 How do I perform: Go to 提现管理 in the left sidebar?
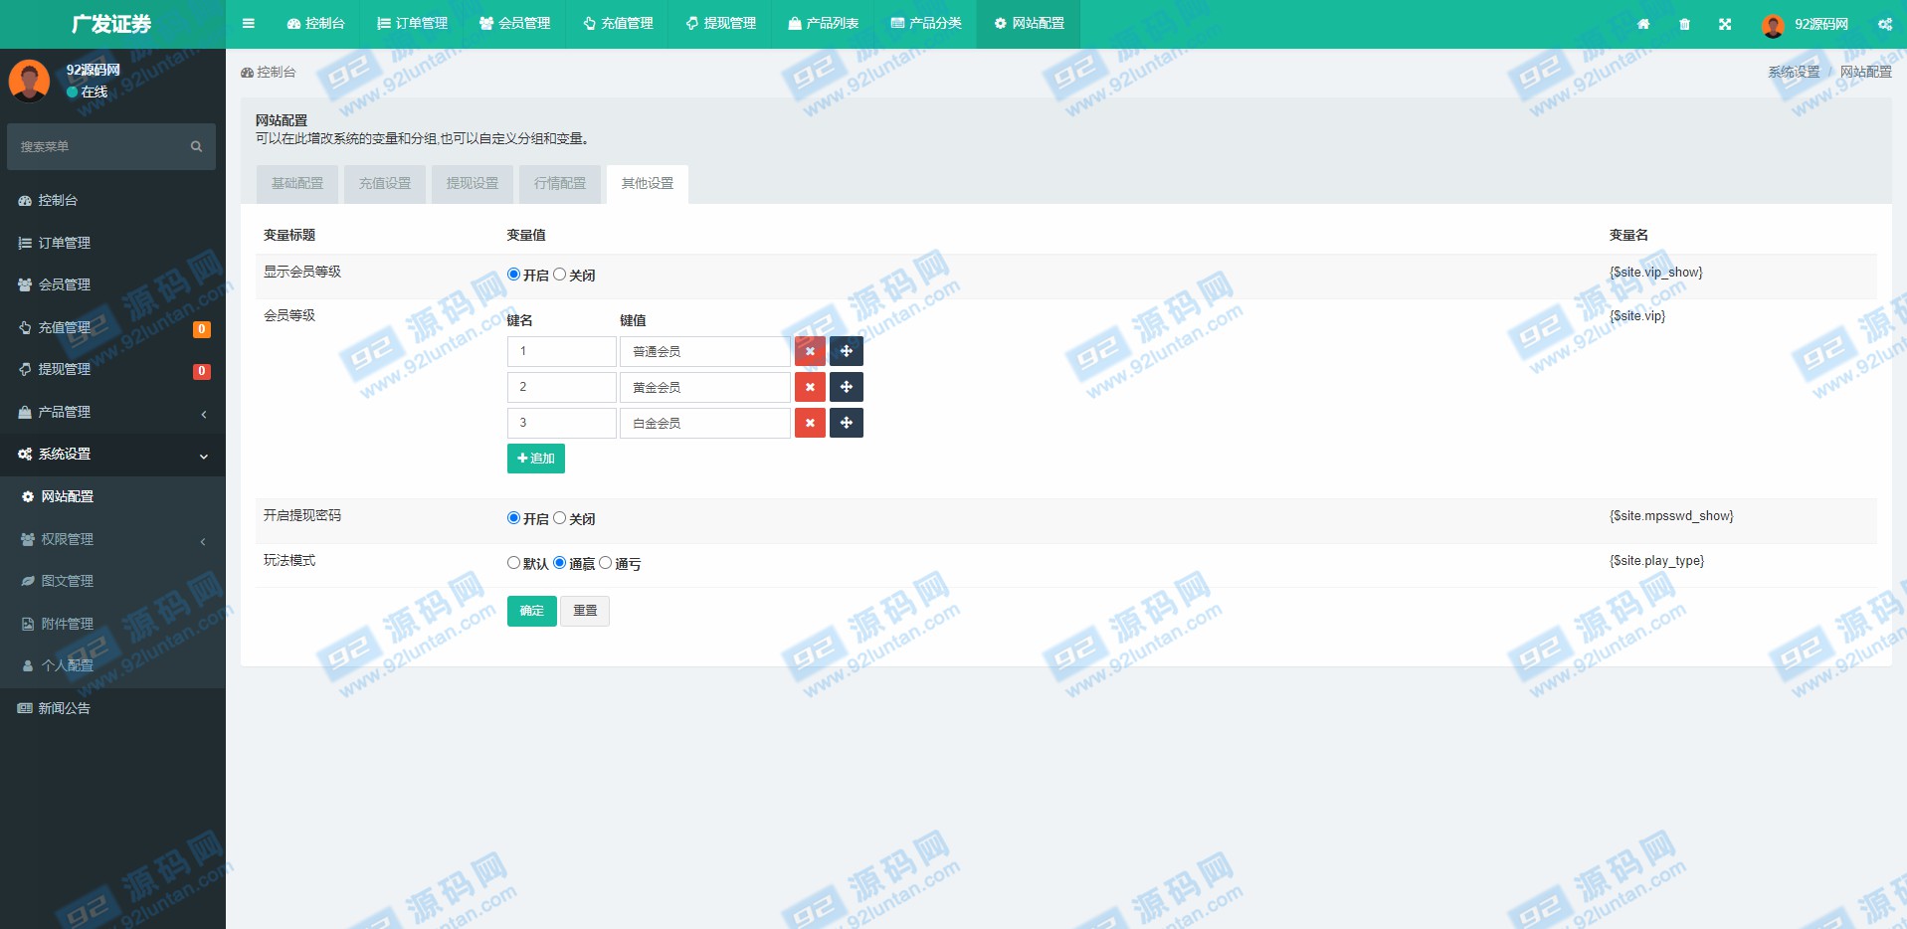point(112,370)
